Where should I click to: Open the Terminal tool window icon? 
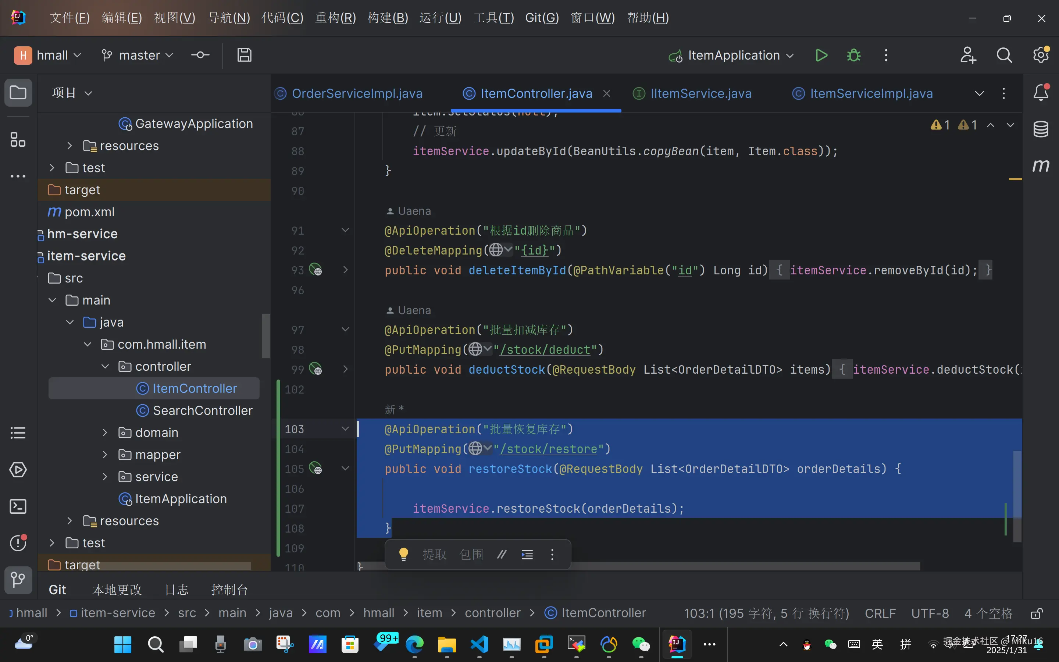point(18,506)
